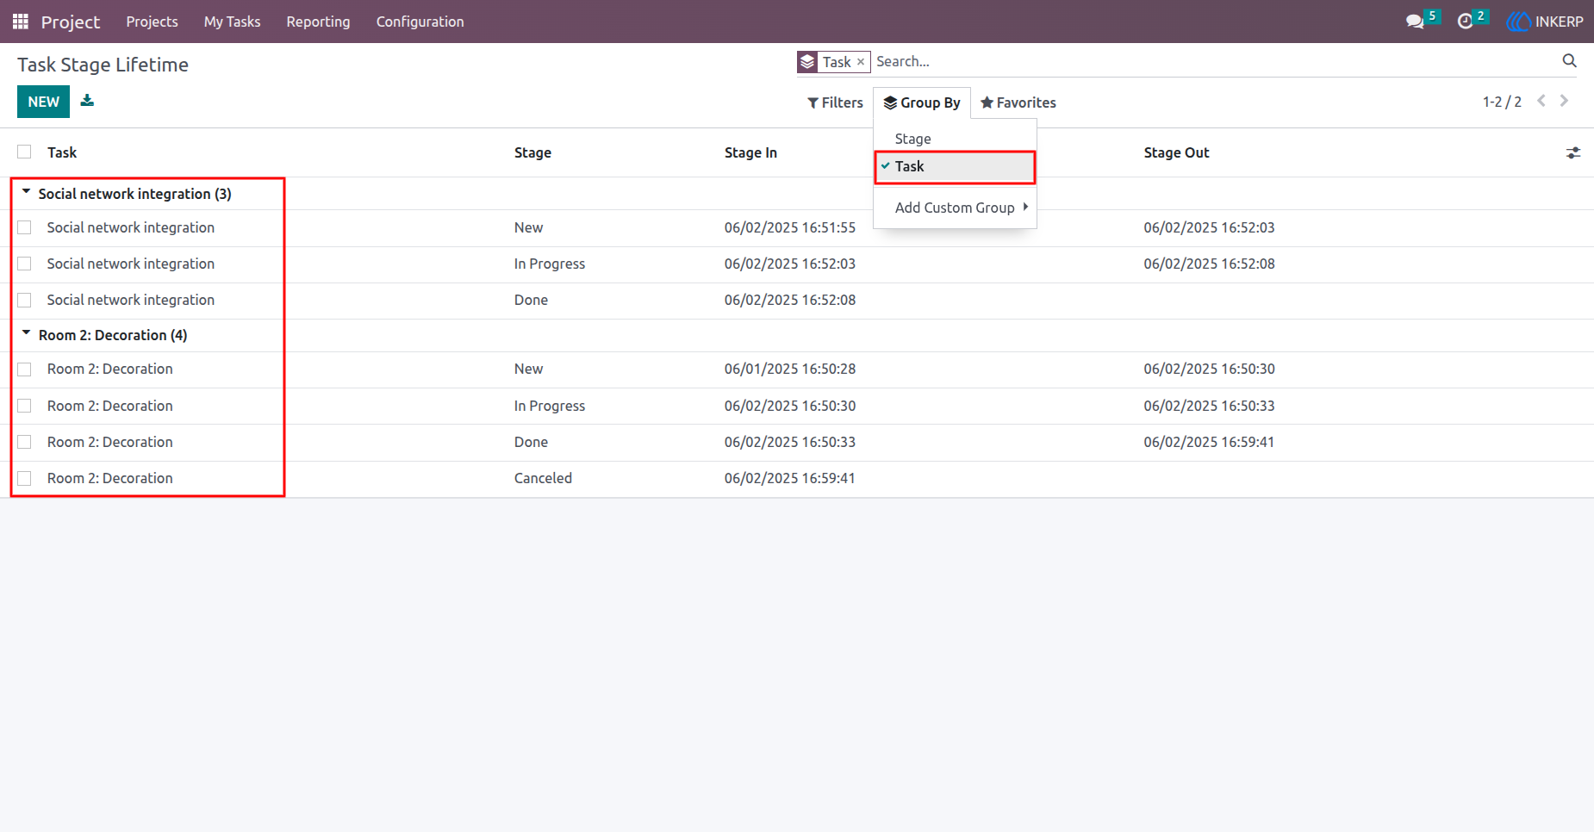
Task: Check the Room 2: Decoration Done row
Action: tap(24, 442)
